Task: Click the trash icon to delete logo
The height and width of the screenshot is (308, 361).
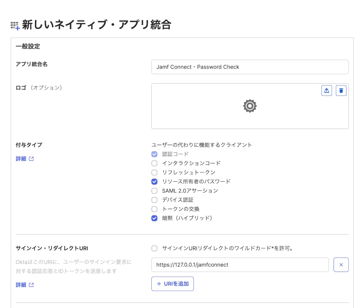Action: [x=341, y=91]
